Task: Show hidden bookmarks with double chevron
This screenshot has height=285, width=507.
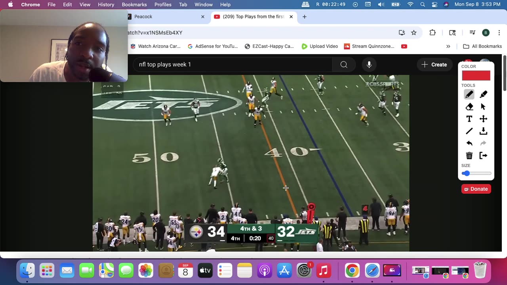Action: coord(448,46)
